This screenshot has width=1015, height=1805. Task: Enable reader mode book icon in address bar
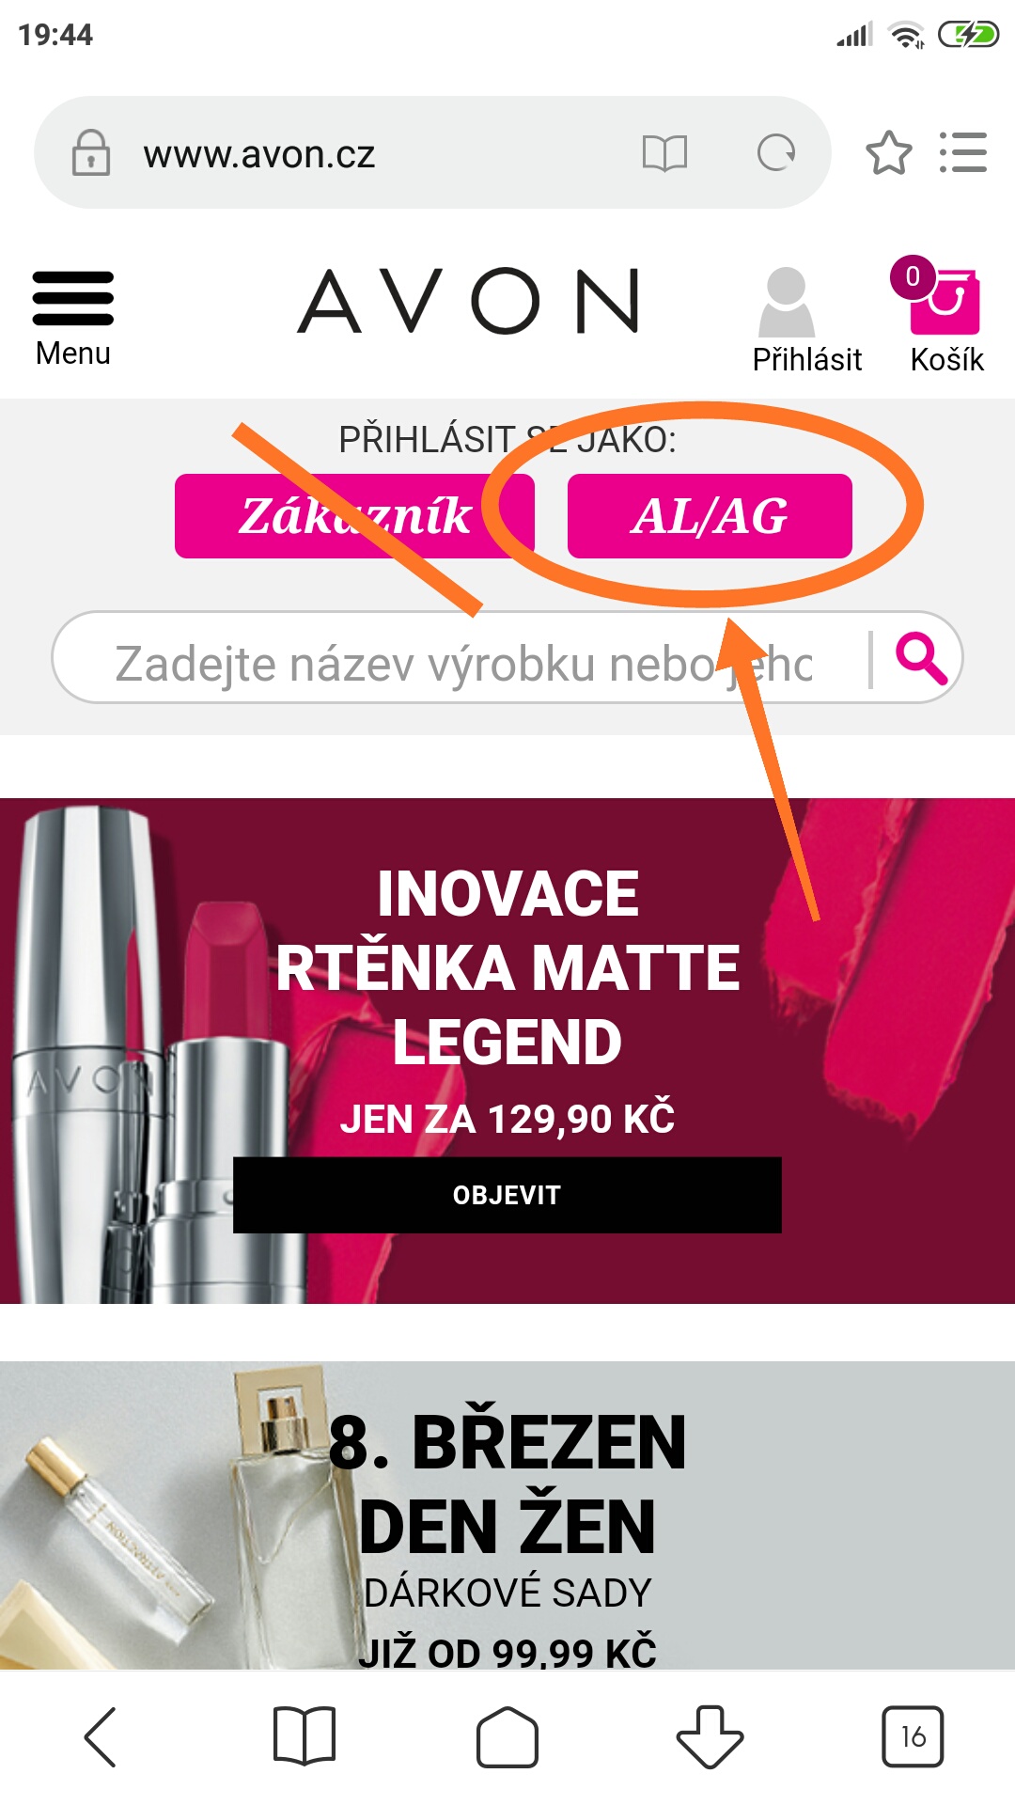click(x=664, y=152)
